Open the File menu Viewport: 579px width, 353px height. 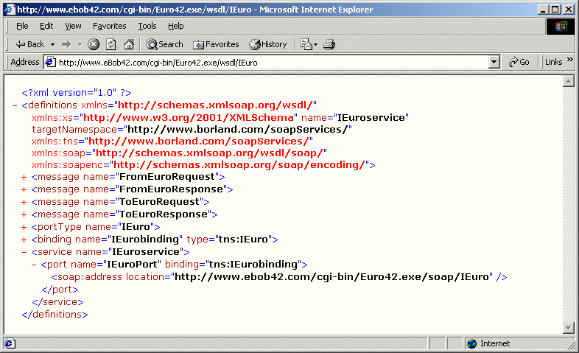[x=22, y=26]
